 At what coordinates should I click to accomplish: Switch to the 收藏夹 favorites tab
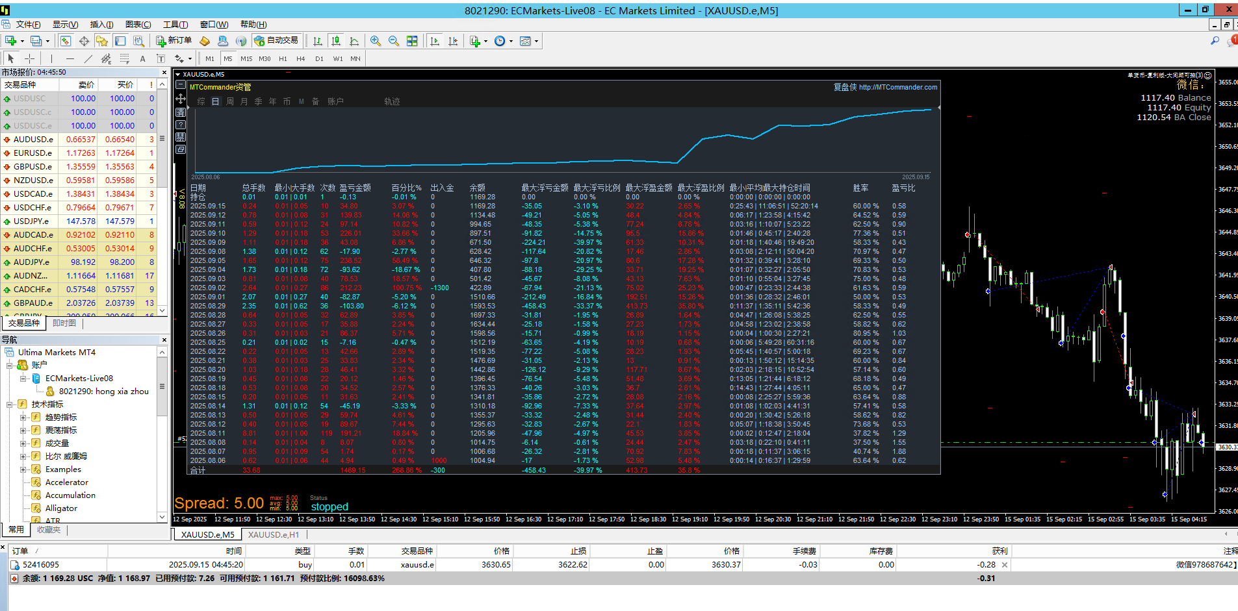48,530
